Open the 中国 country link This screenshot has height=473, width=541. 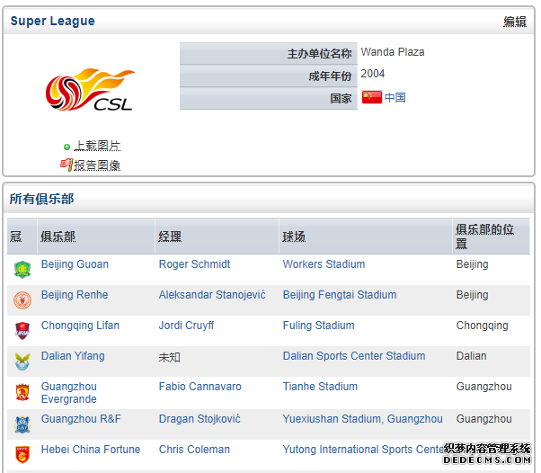click(395, 98)
